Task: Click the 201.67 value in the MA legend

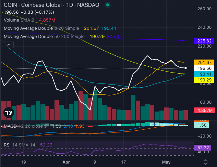Action: (92, 28)
